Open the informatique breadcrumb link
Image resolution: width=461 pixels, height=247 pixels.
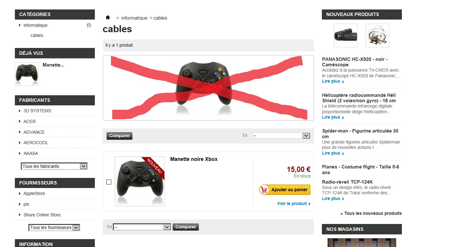(134, 18)
